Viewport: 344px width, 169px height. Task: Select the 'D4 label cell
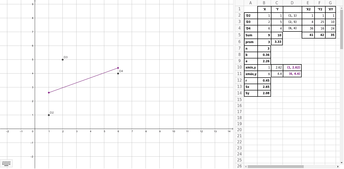click(x=251, y=28)
